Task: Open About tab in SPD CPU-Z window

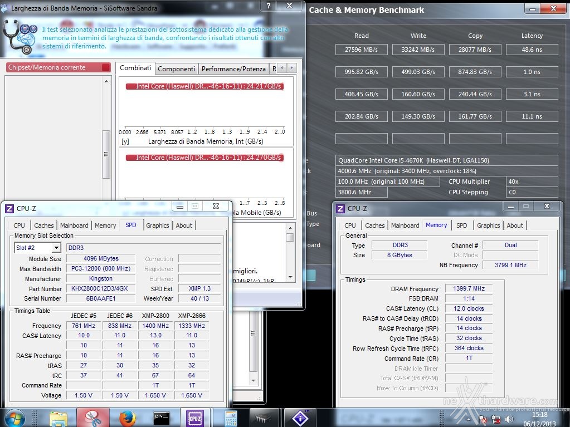Action: [184, 225]
